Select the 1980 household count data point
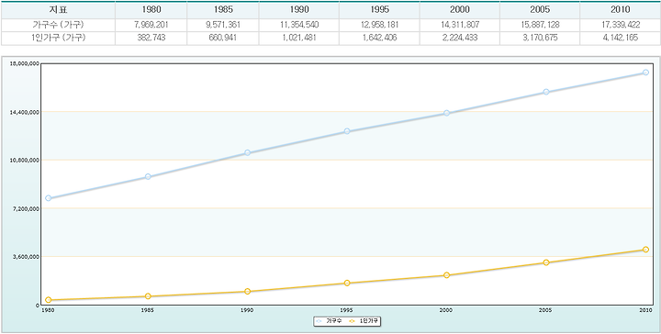661x334 pixels. coord(49,198)
